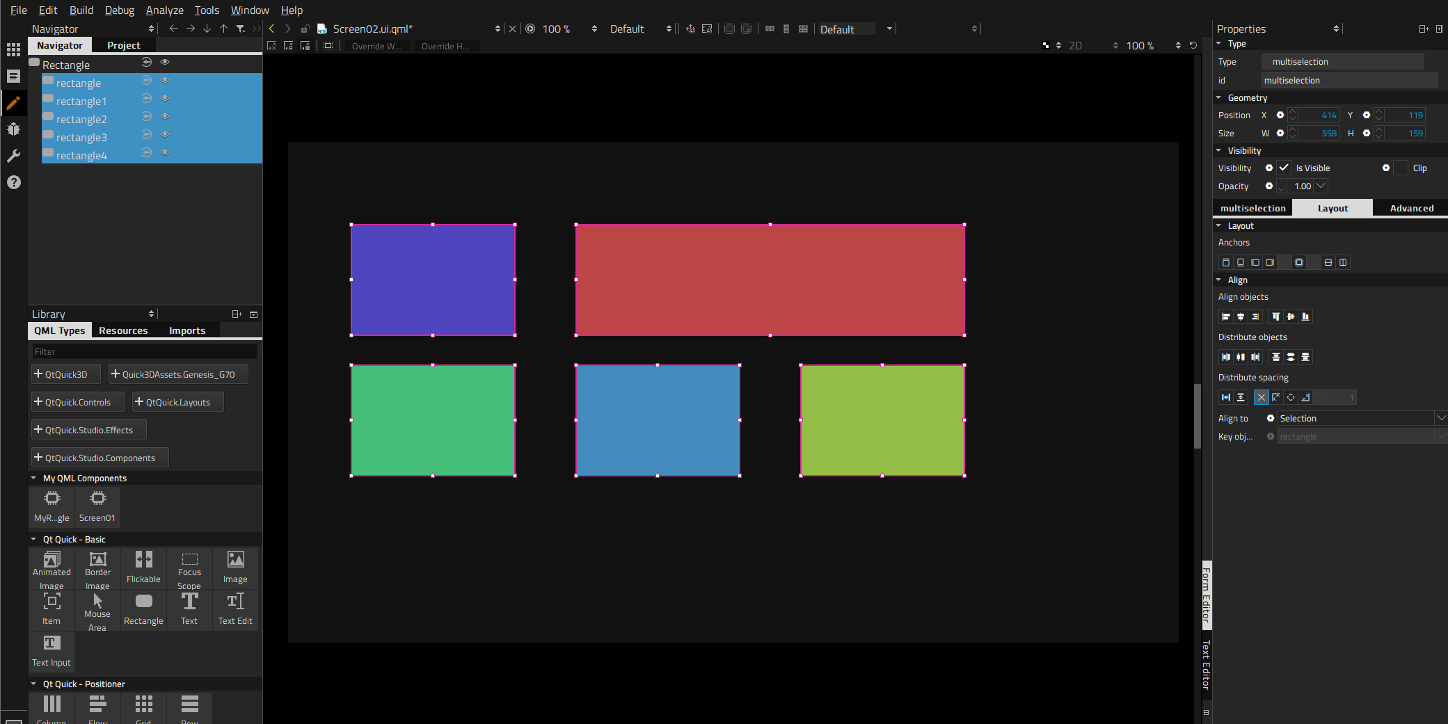Hide rectangle2 using its eye icon

point(165,116)
